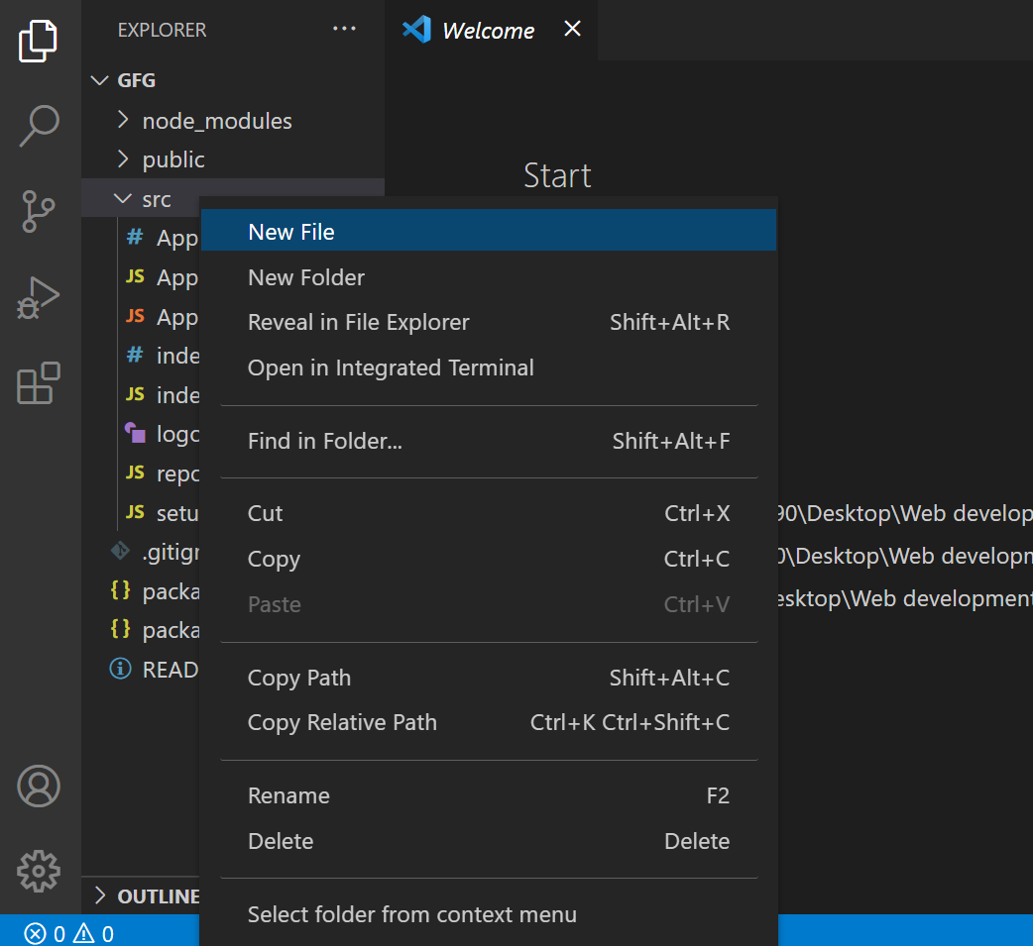Expand the node_modules folder
The width and height of the screenshot is (1033, 946).
click(217, 121)
